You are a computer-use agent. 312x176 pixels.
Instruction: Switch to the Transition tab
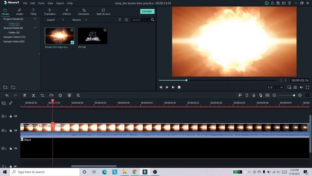(x=50, y=12)
